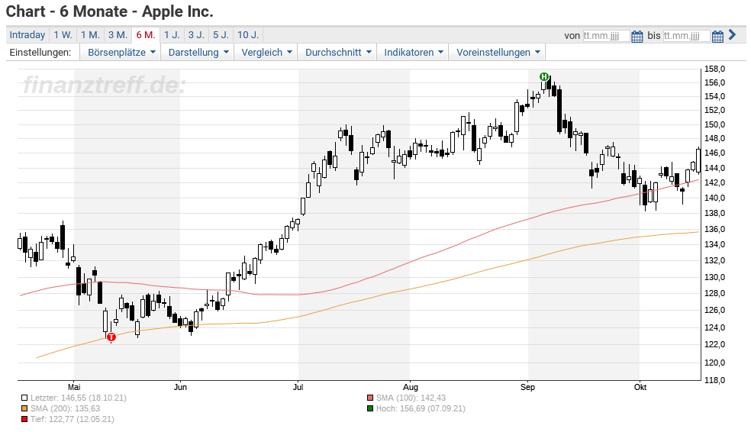Click the red Tief legend swatch
Screen dimensions: 751x432
(x=24, y=419)
